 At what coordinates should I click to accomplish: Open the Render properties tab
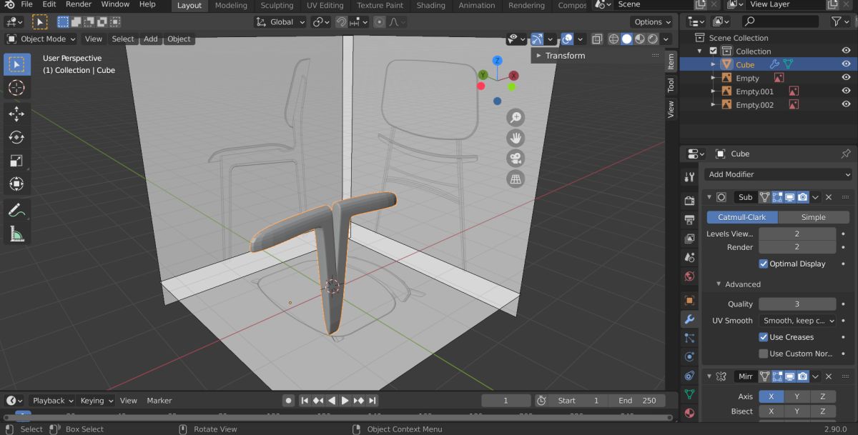[689, 201]
